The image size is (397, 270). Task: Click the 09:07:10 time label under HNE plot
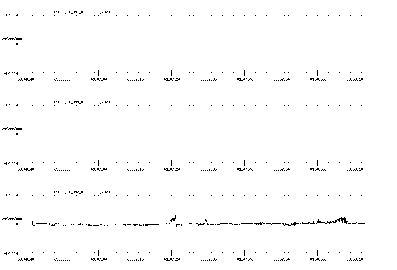point(135,79)
